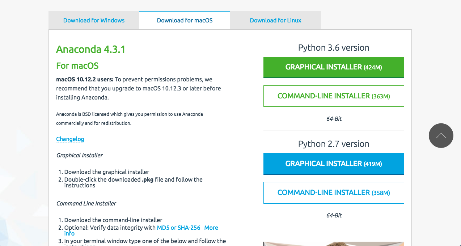Click the Python 2.7 version heading
The image size is (461, 246).
tap(333, 144)
